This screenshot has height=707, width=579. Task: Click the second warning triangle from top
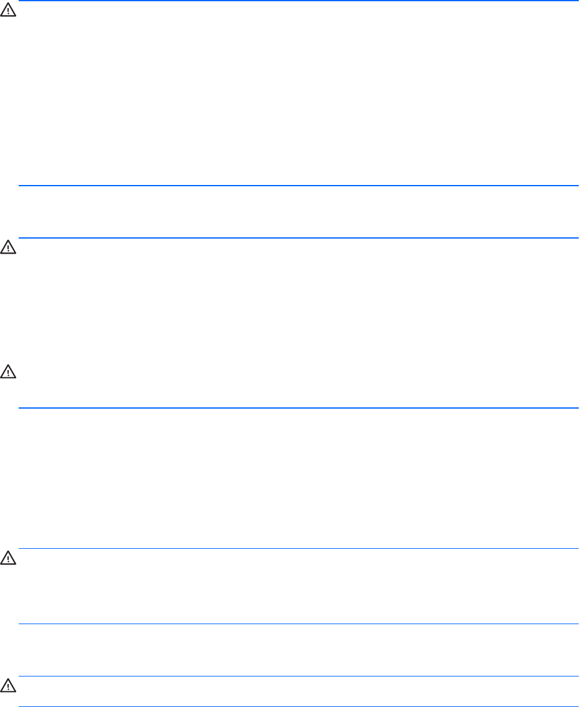point(8,248)
